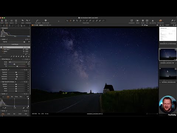Collapse the High Dynamic Range panel

pos(1,82)
